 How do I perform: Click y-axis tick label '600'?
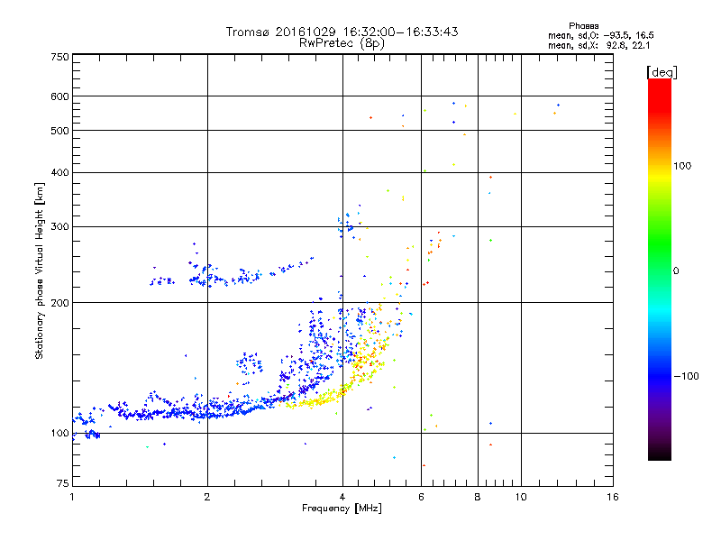coord(59,96)
